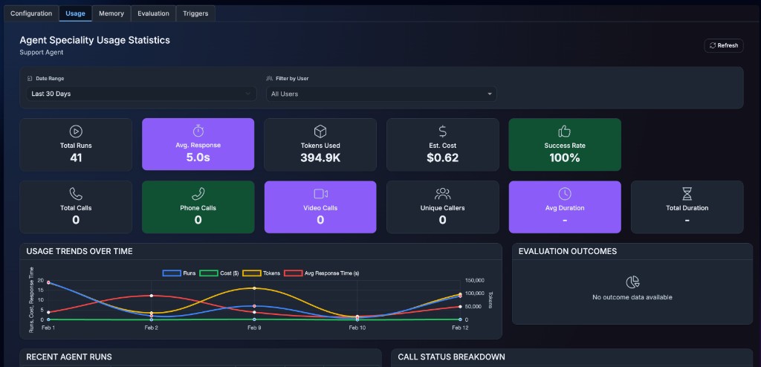Click the clock icon on Avg Duration card
The width and height of the screenshot is (761, 367).
click(565, 194)
